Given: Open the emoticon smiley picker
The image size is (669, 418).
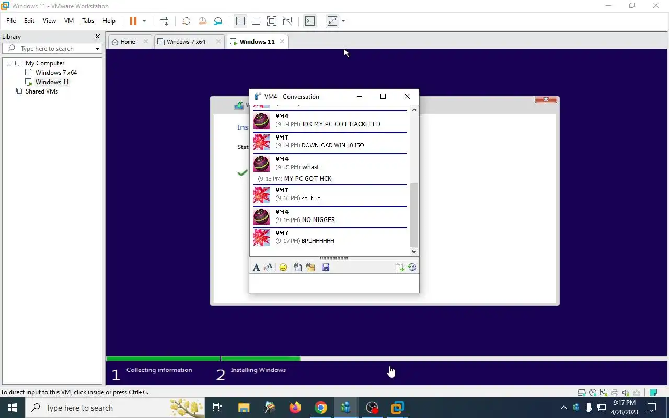Looking at the screenshot, I should 283,267.
